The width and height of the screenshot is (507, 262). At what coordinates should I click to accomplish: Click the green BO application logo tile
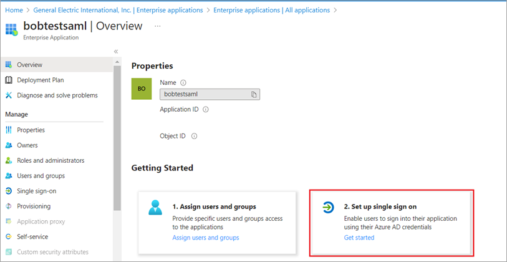coord(142,89)
